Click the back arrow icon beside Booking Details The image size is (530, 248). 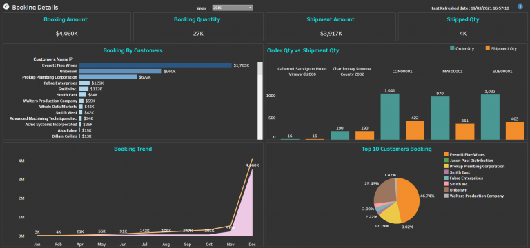pyautogui.click(x=6, y=7)
